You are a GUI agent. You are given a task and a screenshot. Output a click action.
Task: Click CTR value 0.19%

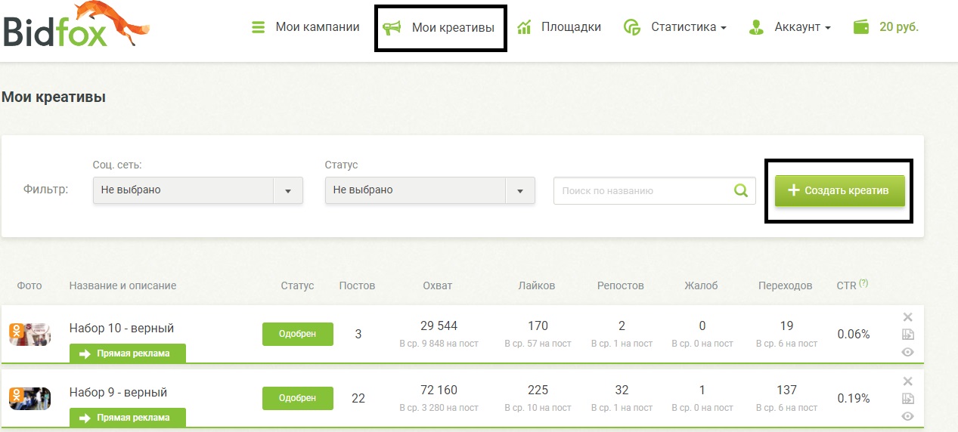(x=854, y=398)
